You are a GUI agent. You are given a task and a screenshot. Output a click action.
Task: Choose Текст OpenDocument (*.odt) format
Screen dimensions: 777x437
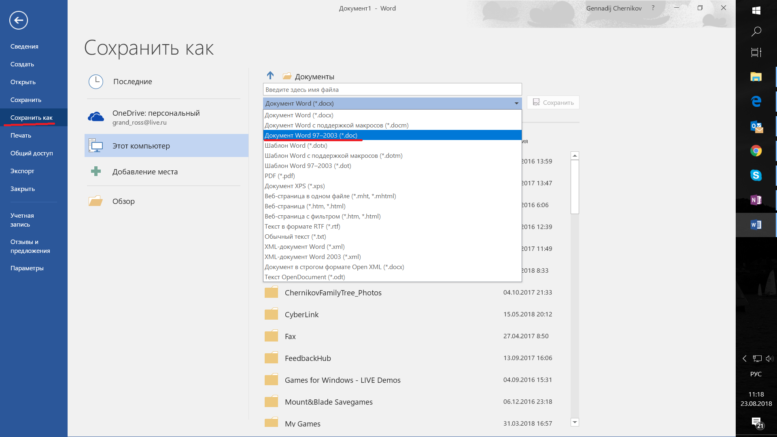tap(392, 277)
